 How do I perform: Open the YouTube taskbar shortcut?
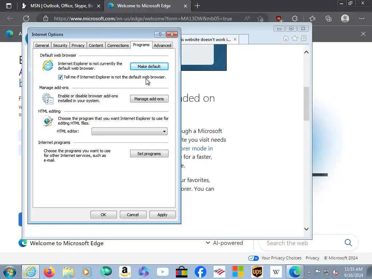[163, 272]
